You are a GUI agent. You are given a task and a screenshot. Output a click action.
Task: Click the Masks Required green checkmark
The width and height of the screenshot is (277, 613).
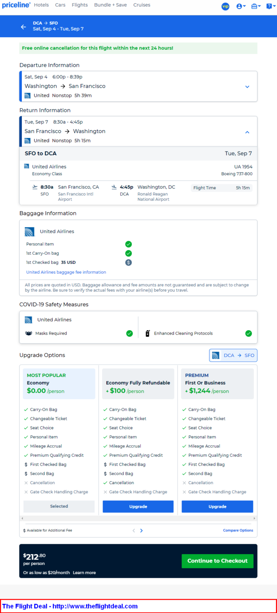pos(129,333)
